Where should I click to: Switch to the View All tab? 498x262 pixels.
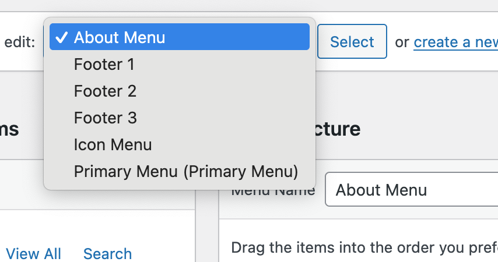33,254
